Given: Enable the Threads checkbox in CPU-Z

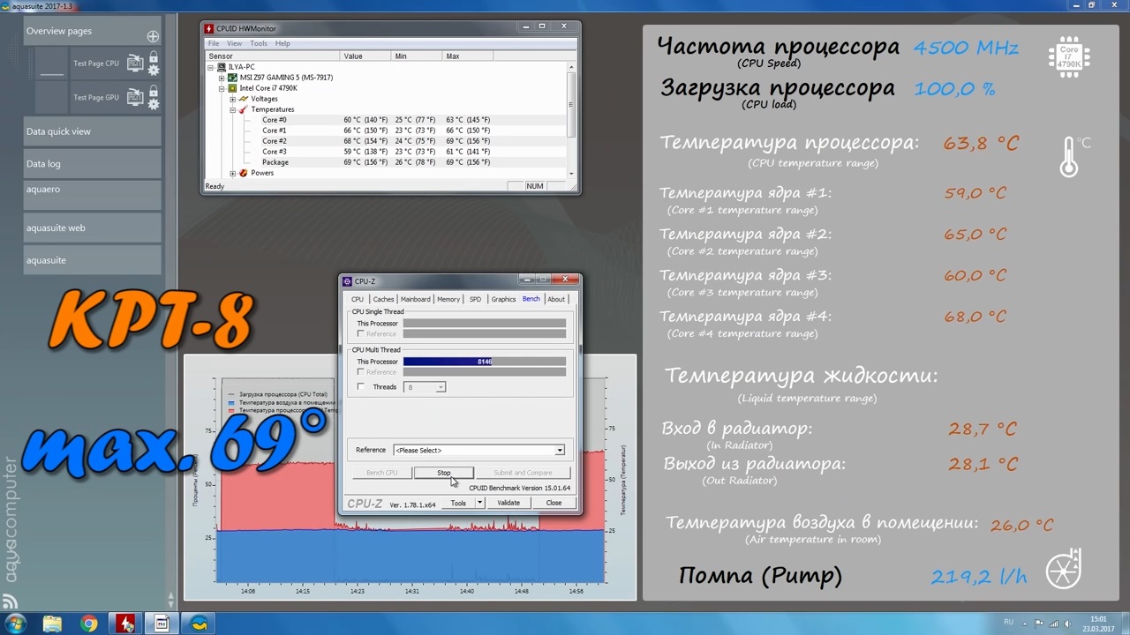Looking at the screenshot, I should pyautogui.click(x=360, y=387).
